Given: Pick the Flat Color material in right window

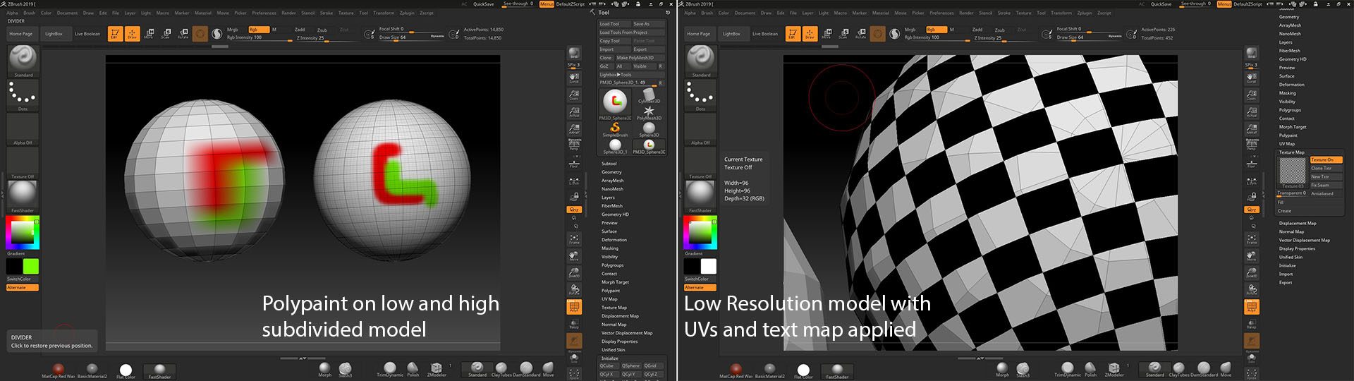Looking at the screenshot, I should click(803, 371).
